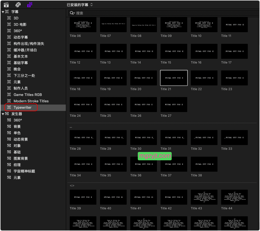Select the Title 24 thumbnail
This screenshot has width=260, height=231.
pyautogui.click(x=83, y=105)
